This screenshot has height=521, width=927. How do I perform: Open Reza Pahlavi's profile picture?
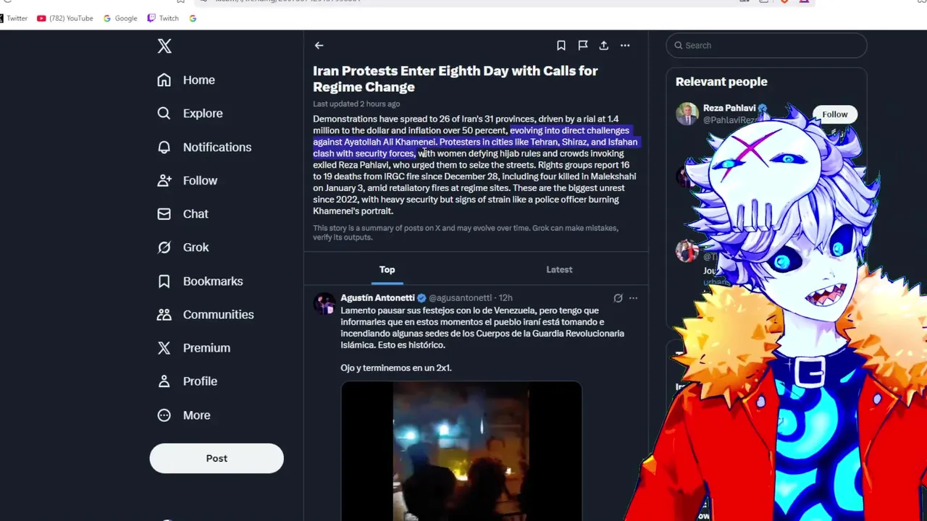tap(687, 114)
